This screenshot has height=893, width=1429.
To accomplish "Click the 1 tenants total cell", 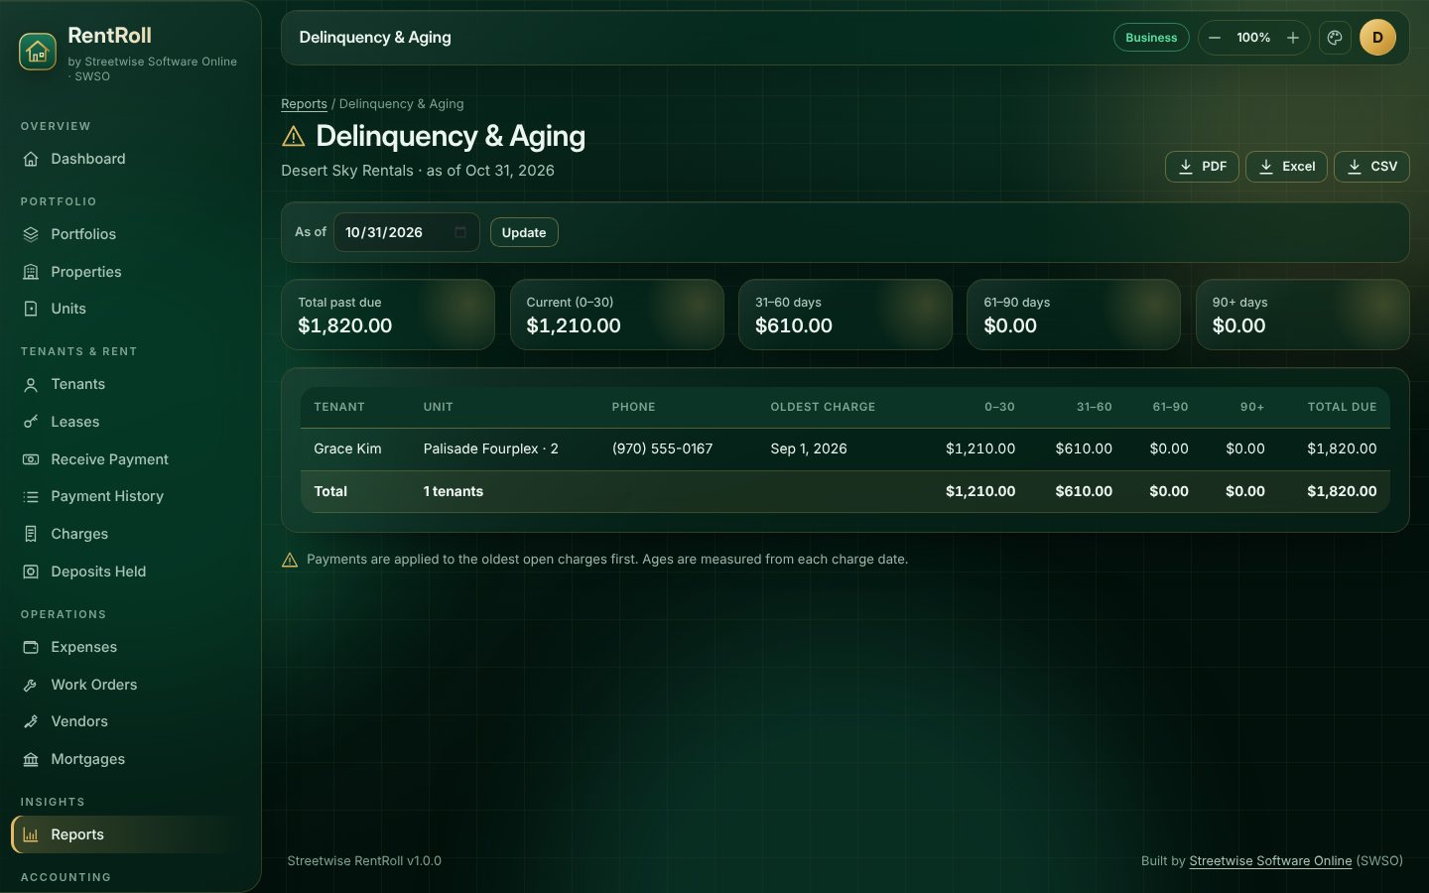I will [x=454, y=491].
